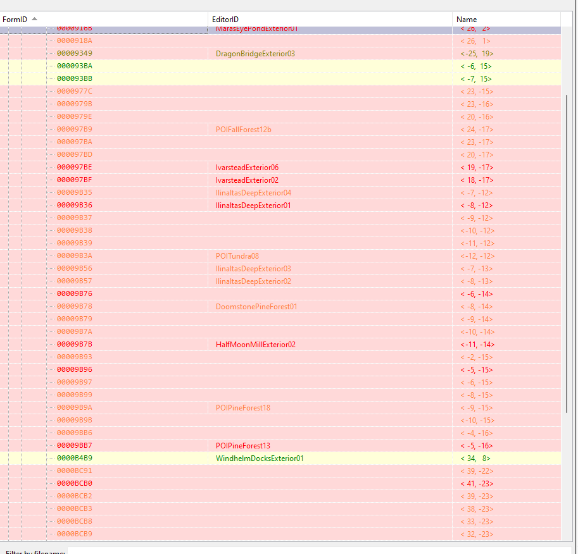Click Name cell < 26, 1>
Screen dimensions: 578x554
point(475,41)
